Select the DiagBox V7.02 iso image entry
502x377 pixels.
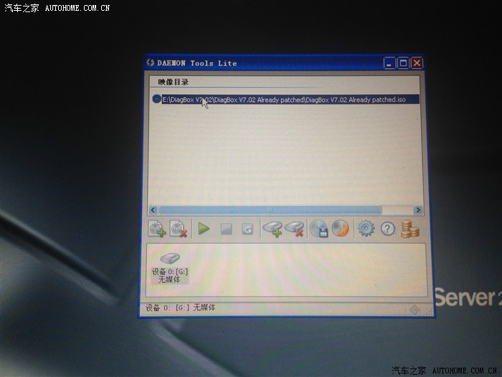point(283,99)
